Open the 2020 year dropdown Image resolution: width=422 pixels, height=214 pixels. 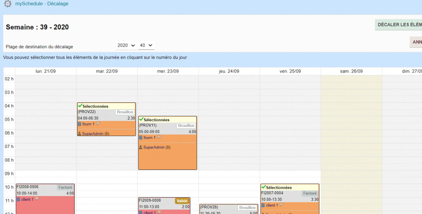pyautogui.click(x=126, y=45)
